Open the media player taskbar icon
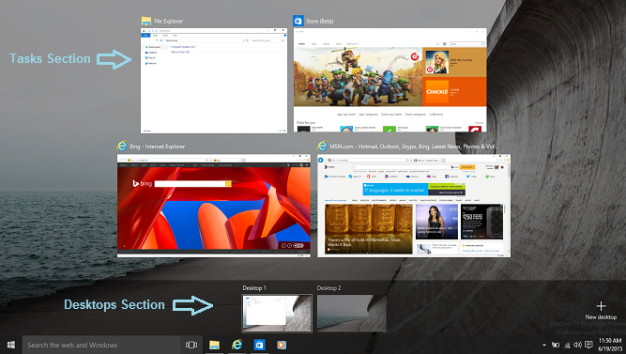Screen dimensions: 626x354 tap(282, 345)
